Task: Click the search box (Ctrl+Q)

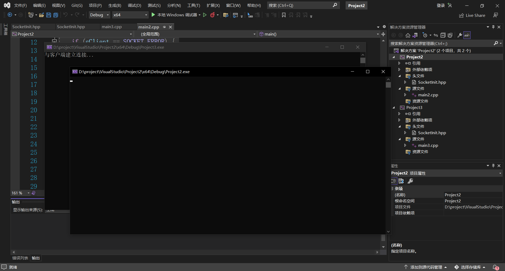Action: click(300, 6)
